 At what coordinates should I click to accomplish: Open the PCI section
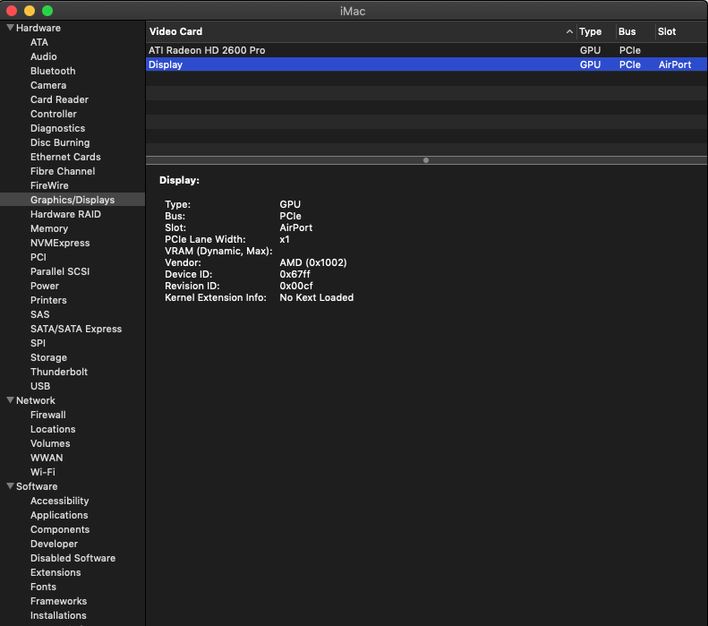click(38, 257)
